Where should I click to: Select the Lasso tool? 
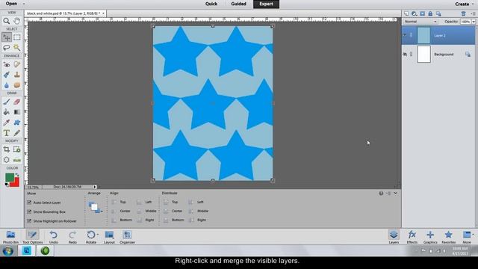pyautogui.click(x=7, y=48)
